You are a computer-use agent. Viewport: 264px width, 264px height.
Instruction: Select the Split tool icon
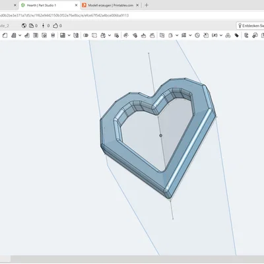94,35
